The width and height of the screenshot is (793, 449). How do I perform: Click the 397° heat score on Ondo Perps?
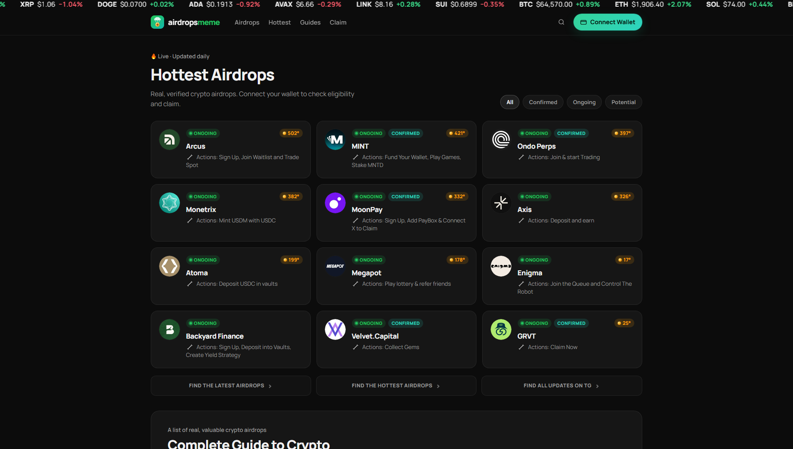(x=623, y=133)
